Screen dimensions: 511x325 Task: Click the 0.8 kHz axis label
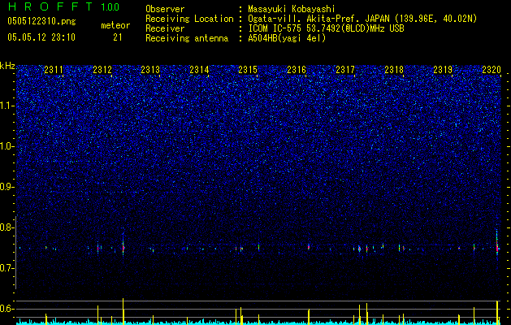click(x=7, y=227)
